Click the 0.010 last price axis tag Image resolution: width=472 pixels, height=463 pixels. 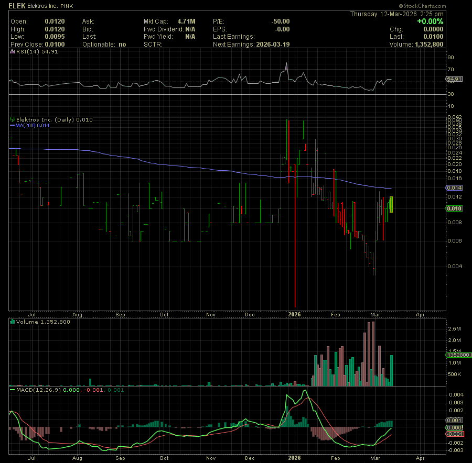(x=454, y=208)
